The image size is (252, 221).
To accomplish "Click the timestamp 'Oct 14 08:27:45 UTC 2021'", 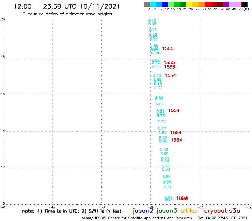I will pos(222,218).
